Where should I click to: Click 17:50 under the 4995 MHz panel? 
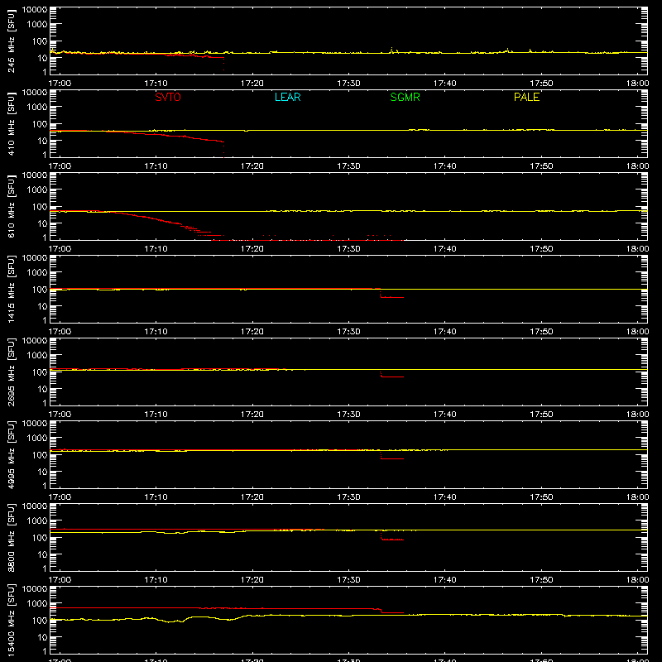541,497
